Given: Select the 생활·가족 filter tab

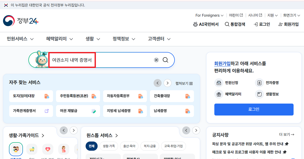Looking at the screenshot, I should [109, 146].
